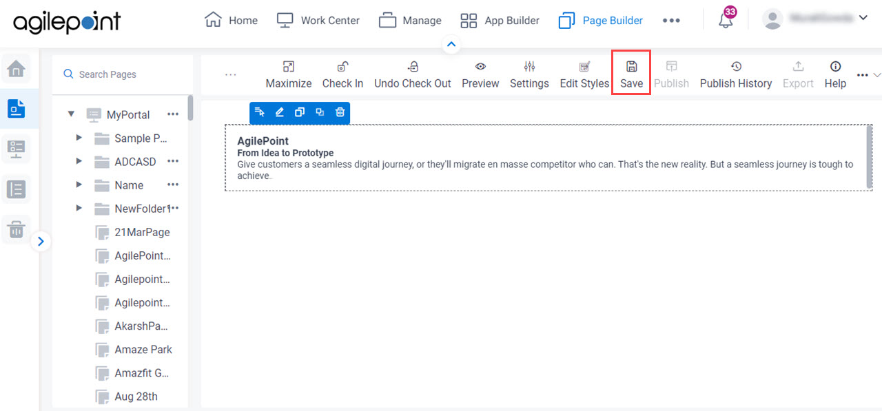Image resolution: width=882 pixels, height=411 pixels.
Task: Open more navigation options ellipsis
Action: [x=671, y=21]
